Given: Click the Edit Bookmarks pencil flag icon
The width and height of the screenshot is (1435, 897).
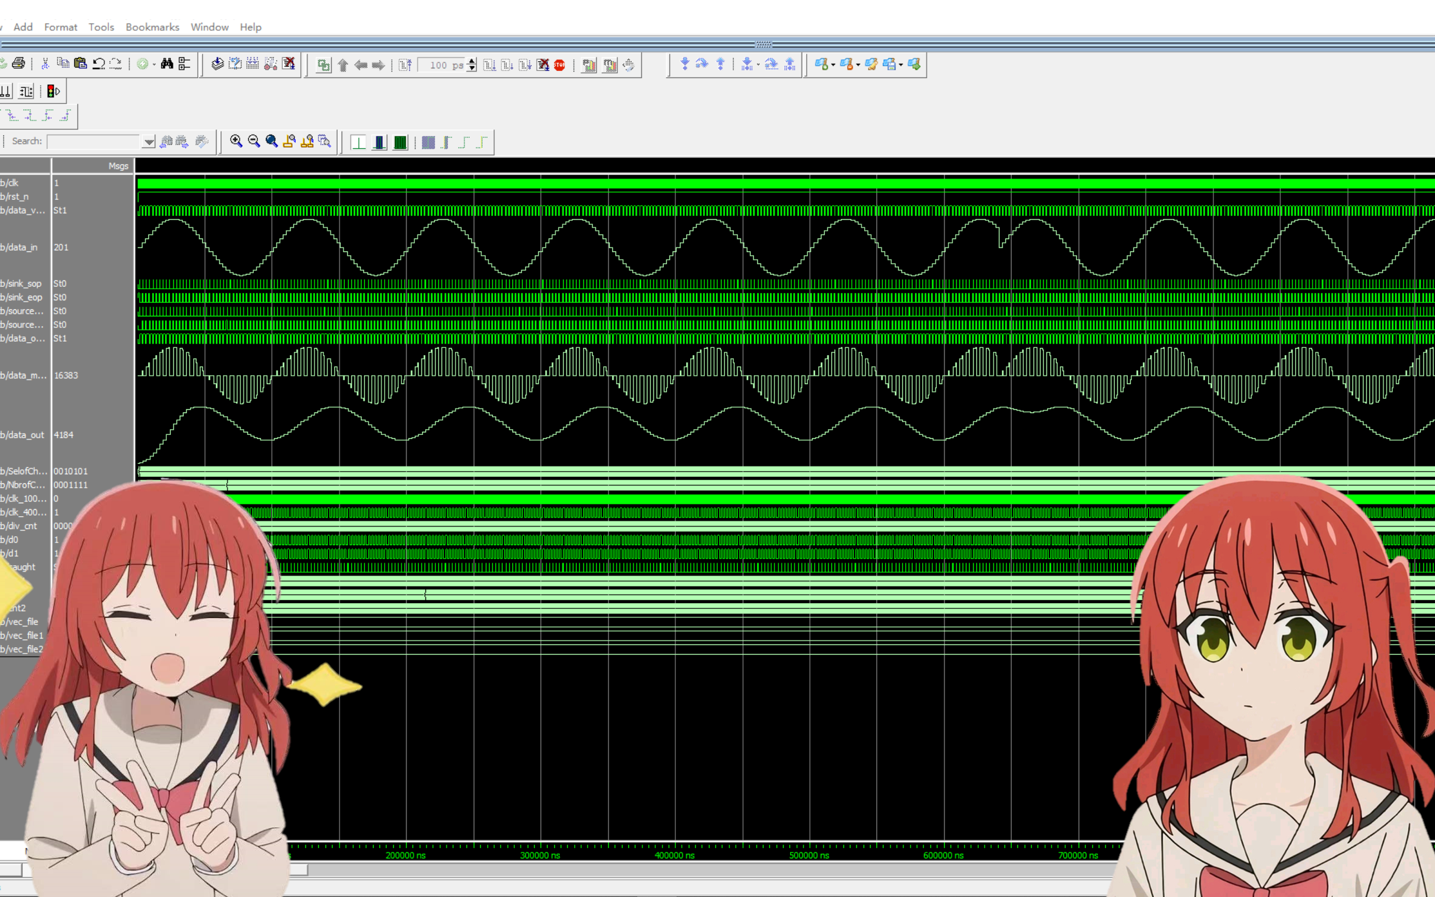Looking at the screenshot, I should pyautogui.click(x=871, y=64).
